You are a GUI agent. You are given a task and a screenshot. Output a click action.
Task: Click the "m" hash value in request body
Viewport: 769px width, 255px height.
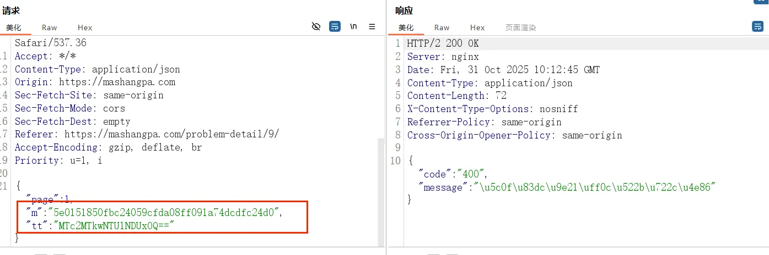pyautogui.click(x=164, y=213)
